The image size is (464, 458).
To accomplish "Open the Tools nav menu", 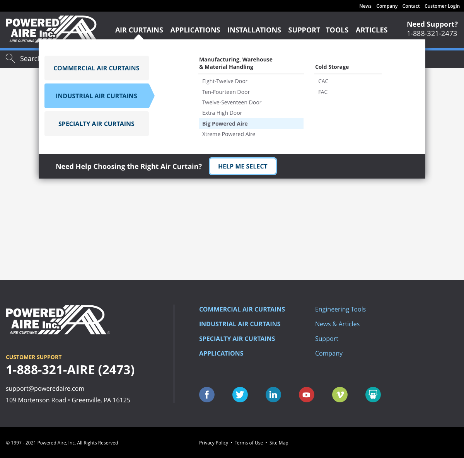I will point(337,30).
